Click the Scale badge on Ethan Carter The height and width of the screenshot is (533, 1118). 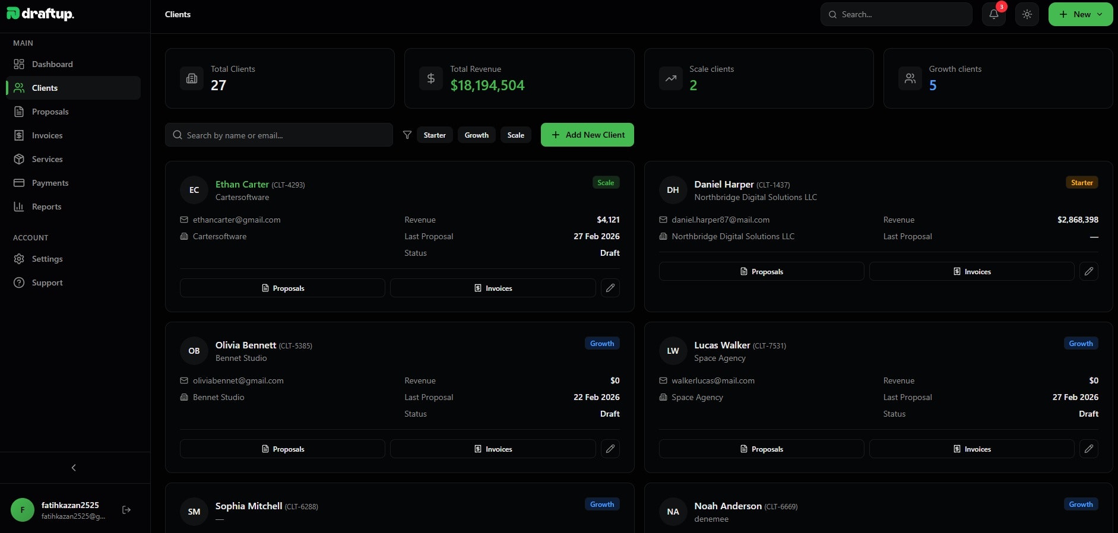pos(606,183)
